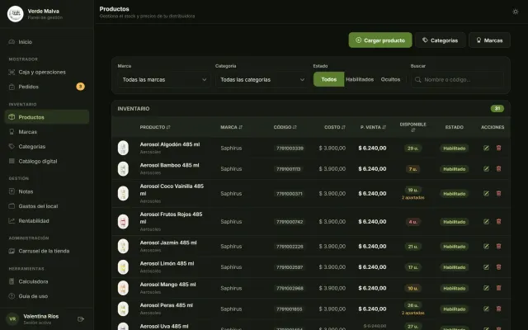Toggle Habilitado status for Aerosol Bamboo

(454, 169)
